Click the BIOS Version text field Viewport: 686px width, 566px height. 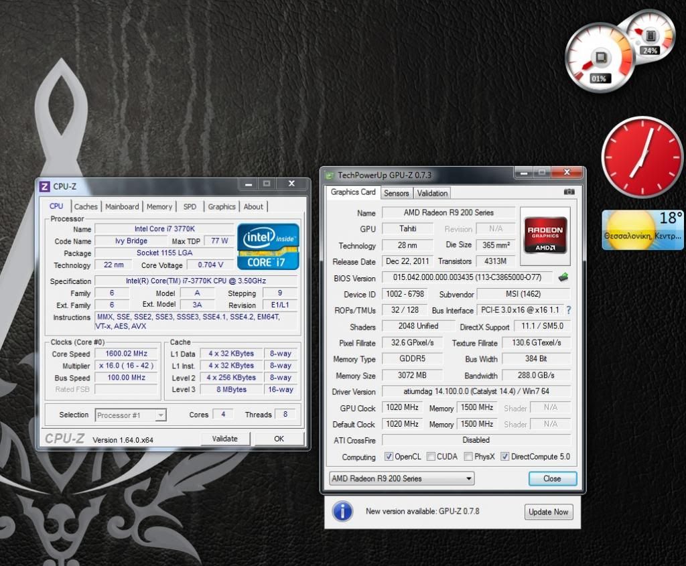468,277
